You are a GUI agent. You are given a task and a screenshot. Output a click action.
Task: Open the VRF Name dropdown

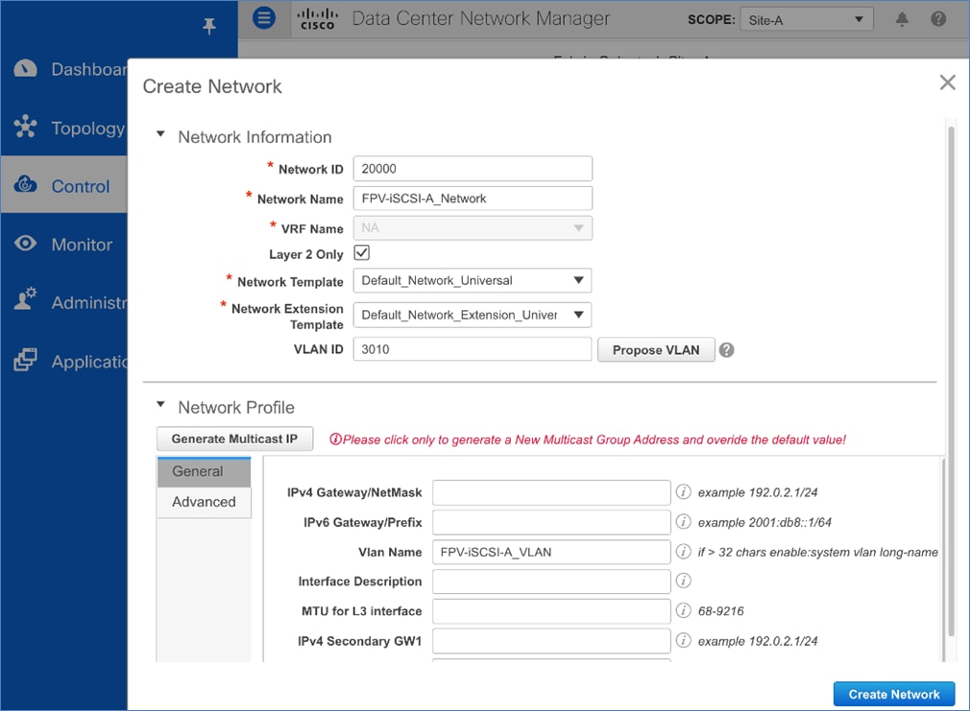click(x=473, y=227)
